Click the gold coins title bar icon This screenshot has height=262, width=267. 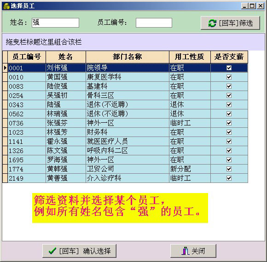(x=6, y=6)
